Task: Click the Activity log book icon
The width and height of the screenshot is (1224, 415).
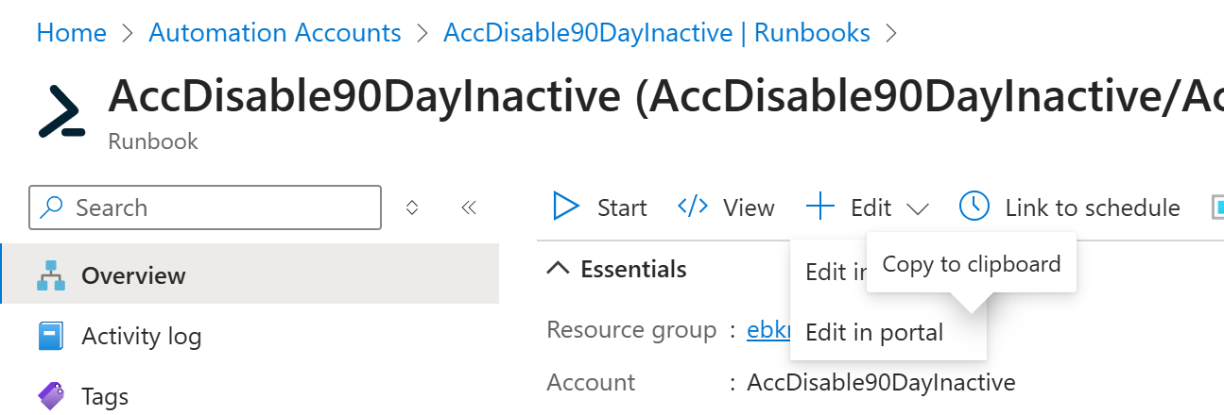Action: 51,336
